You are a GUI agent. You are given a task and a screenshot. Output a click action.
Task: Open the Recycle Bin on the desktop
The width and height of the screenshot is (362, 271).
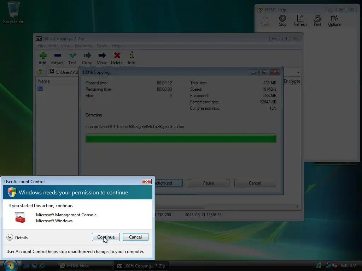point(14,12)
